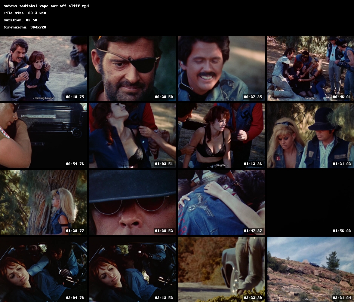Click the '(title music)' caption text
Viewport: 354px width, 302px height.
[311, 299]
